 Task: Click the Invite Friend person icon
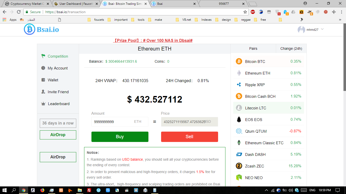pos(43,92)
